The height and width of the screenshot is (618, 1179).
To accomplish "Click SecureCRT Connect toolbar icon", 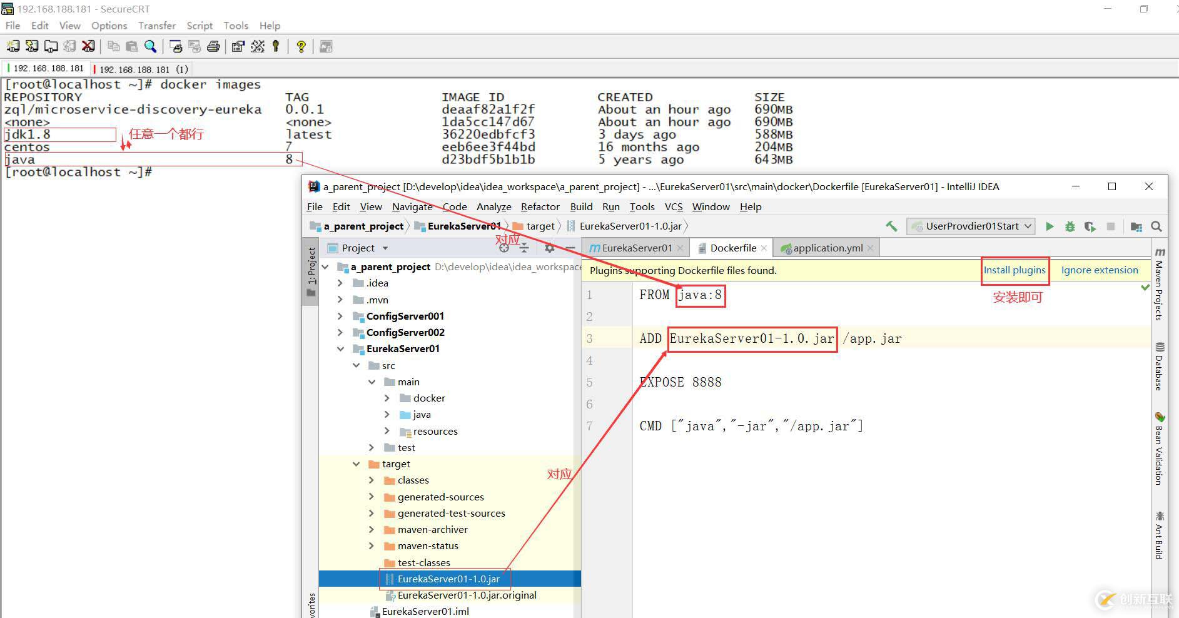I will [13, 46].
